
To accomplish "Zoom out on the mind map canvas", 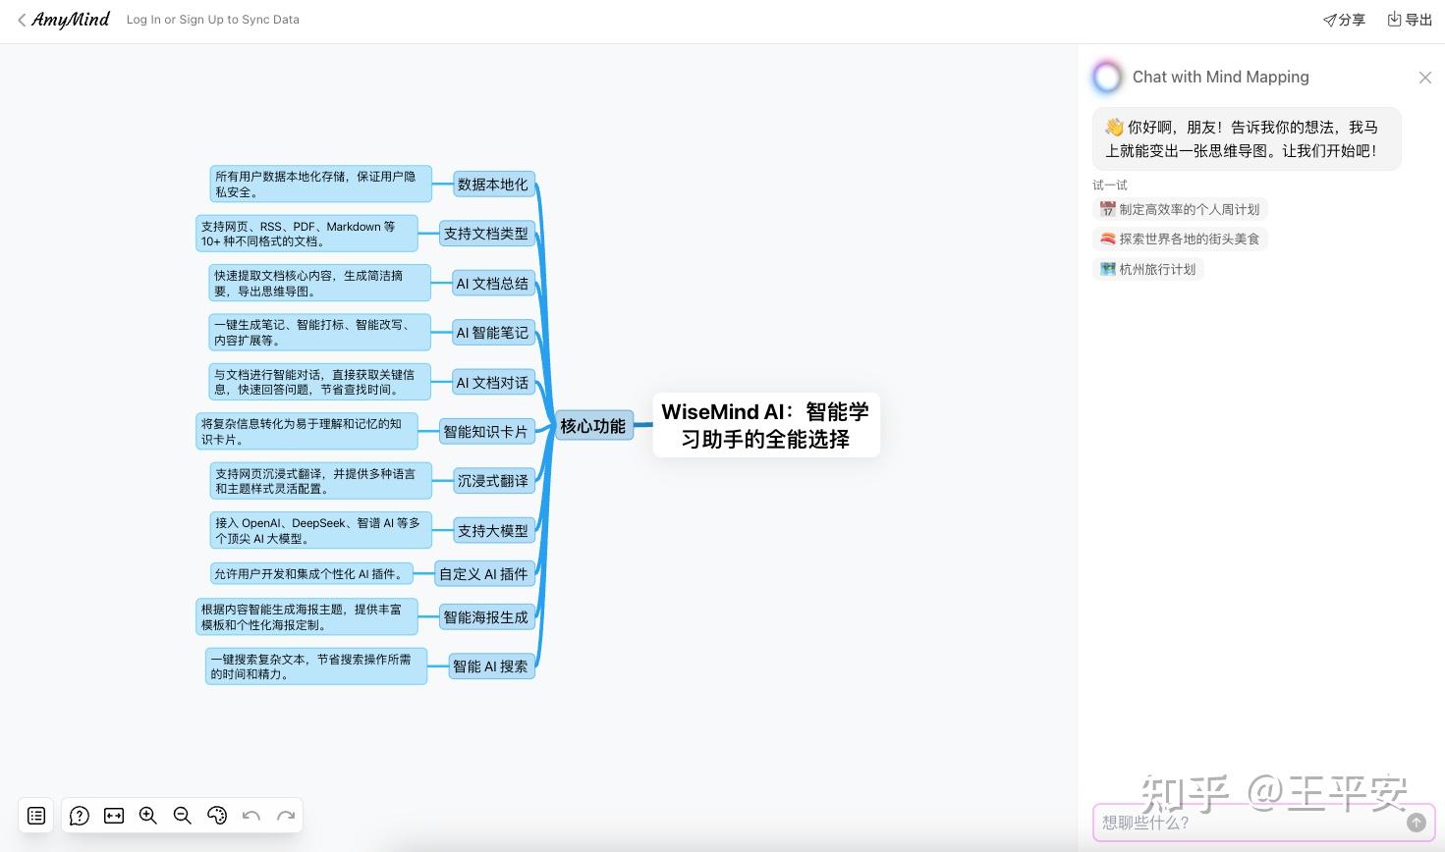I will coord(183,816).
